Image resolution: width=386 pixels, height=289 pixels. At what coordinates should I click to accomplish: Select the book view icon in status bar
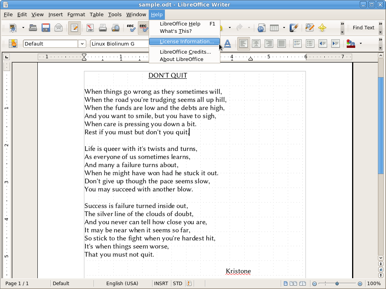tap(302, 283)
